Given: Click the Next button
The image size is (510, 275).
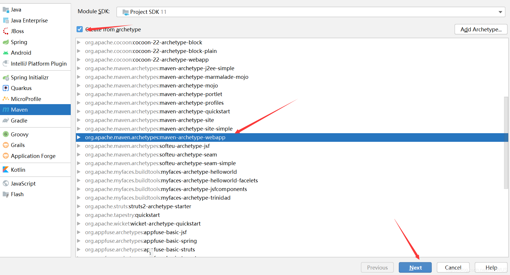Looking at the screenshot, I should (x=415, y=268).
